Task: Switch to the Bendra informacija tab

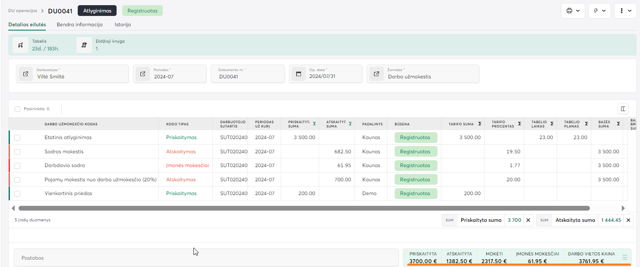Action: (x=79, y=25)
